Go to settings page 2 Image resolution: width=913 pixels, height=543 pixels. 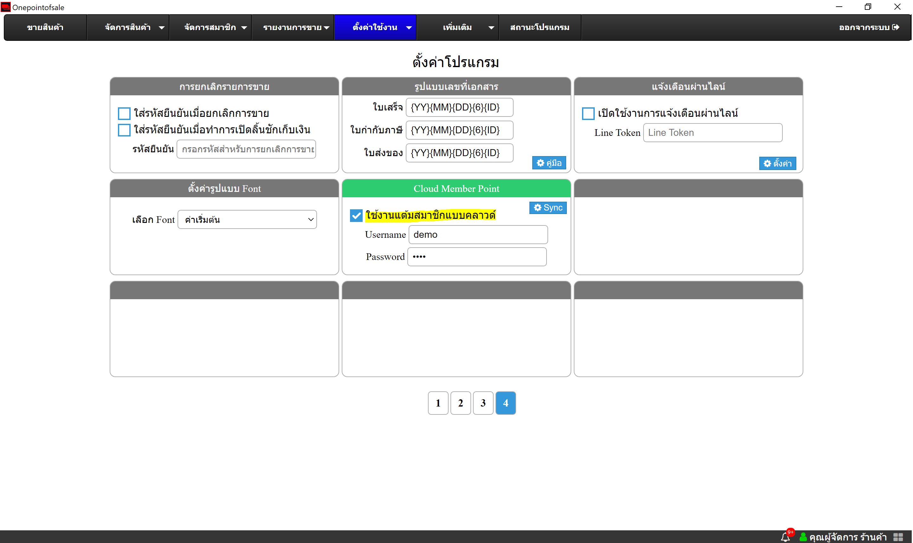tap(461, 403)
